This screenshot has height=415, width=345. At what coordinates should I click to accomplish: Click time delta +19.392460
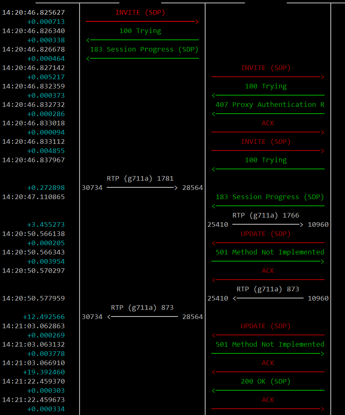44,372
